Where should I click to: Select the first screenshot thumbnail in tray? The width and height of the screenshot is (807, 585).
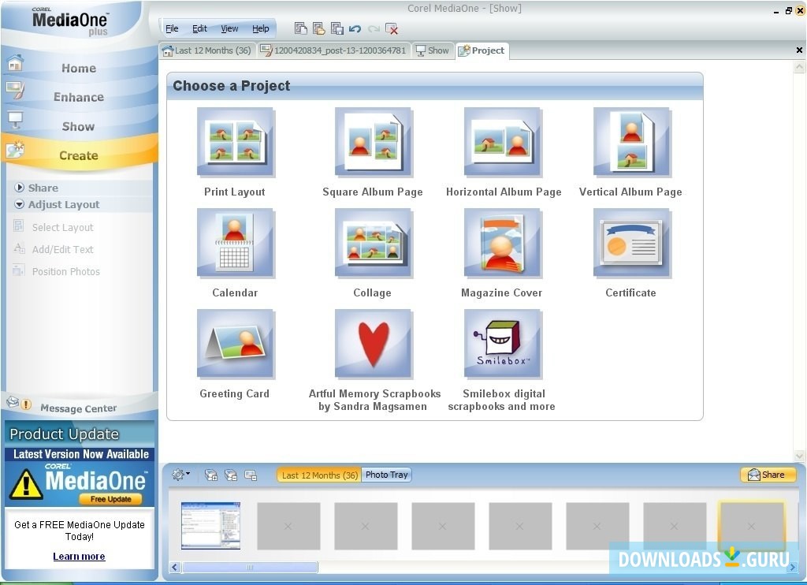pos(210,526)
